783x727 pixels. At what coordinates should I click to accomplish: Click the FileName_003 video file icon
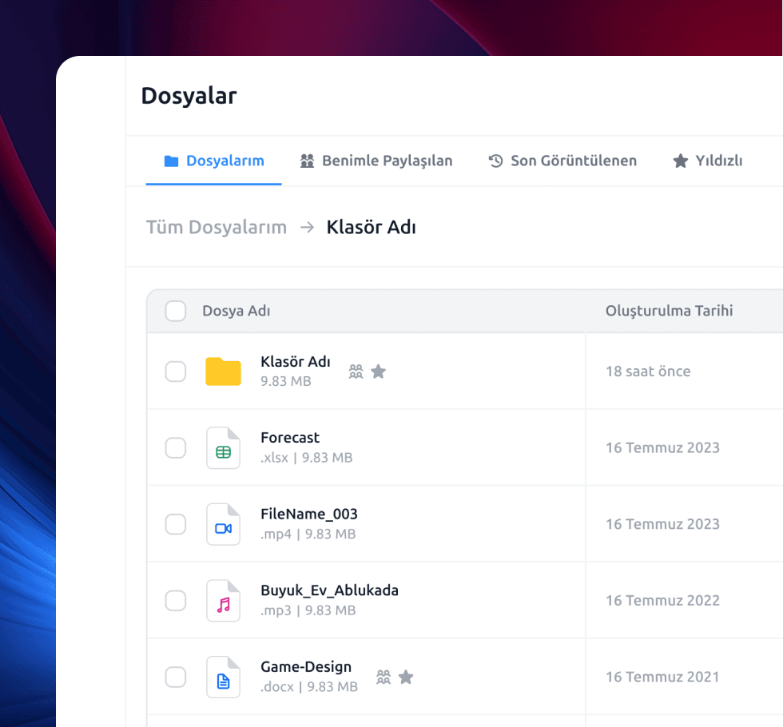[223, 525]
